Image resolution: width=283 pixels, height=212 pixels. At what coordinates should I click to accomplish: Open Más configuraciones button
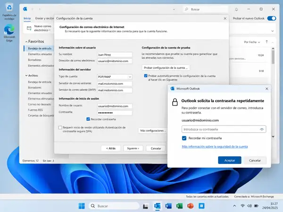pos(153,130)
